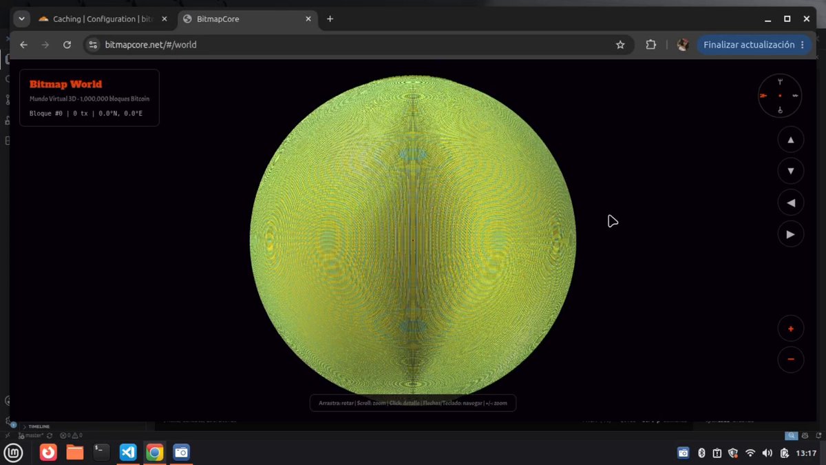Click the Bitmap World title
This screenshot has width=826, height=465.
pyautogui.click(x=65, y=84)
